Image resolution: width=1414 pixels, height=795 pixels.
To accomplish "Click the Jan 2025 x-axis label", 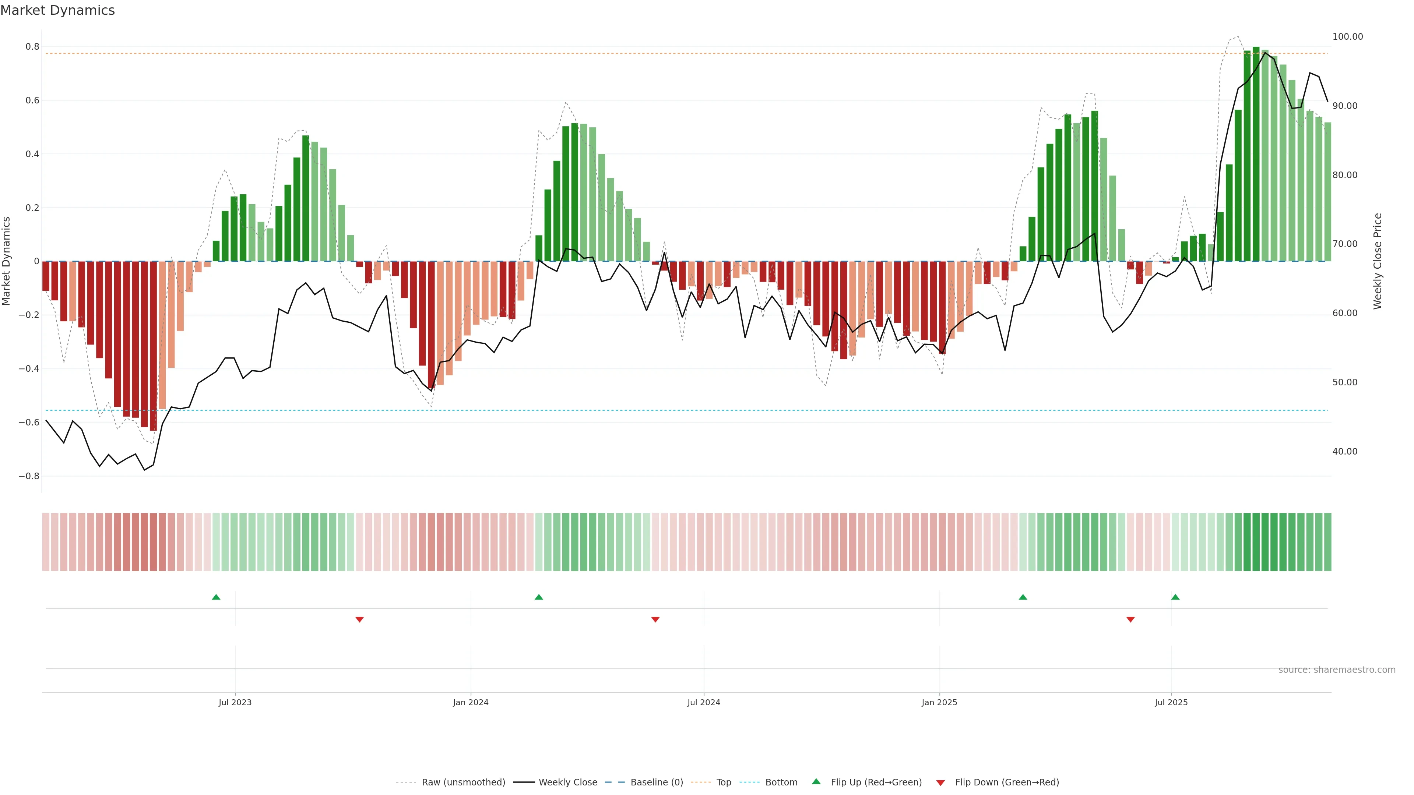I will click(939, 702).
